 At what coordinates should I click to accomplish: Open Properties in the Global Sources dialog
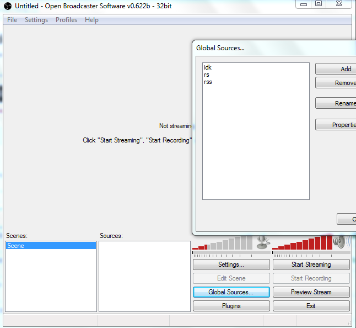(336, 125)
